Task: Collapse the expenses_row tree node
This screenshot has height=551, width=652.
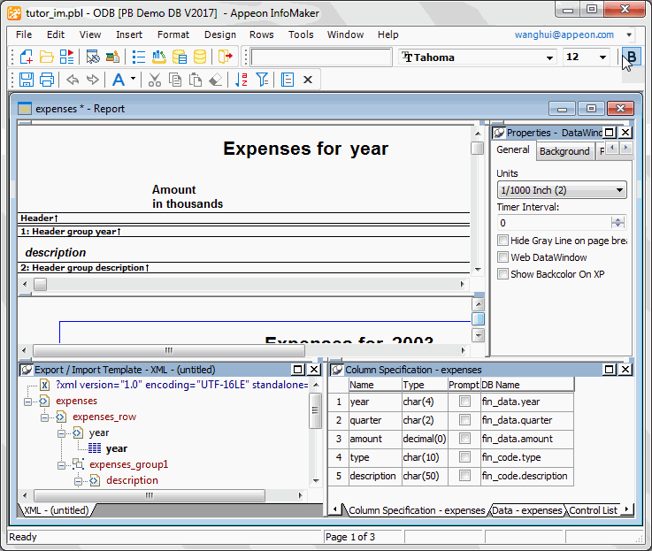Action: (44, 417)
